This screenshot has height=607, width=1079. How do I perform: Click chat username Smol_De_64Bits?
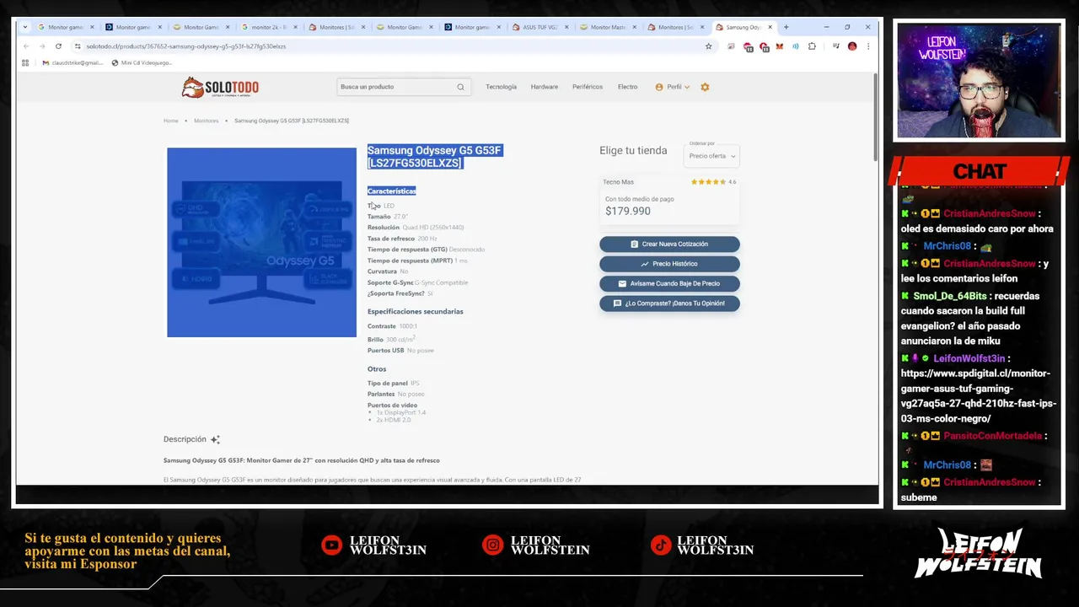949,296
